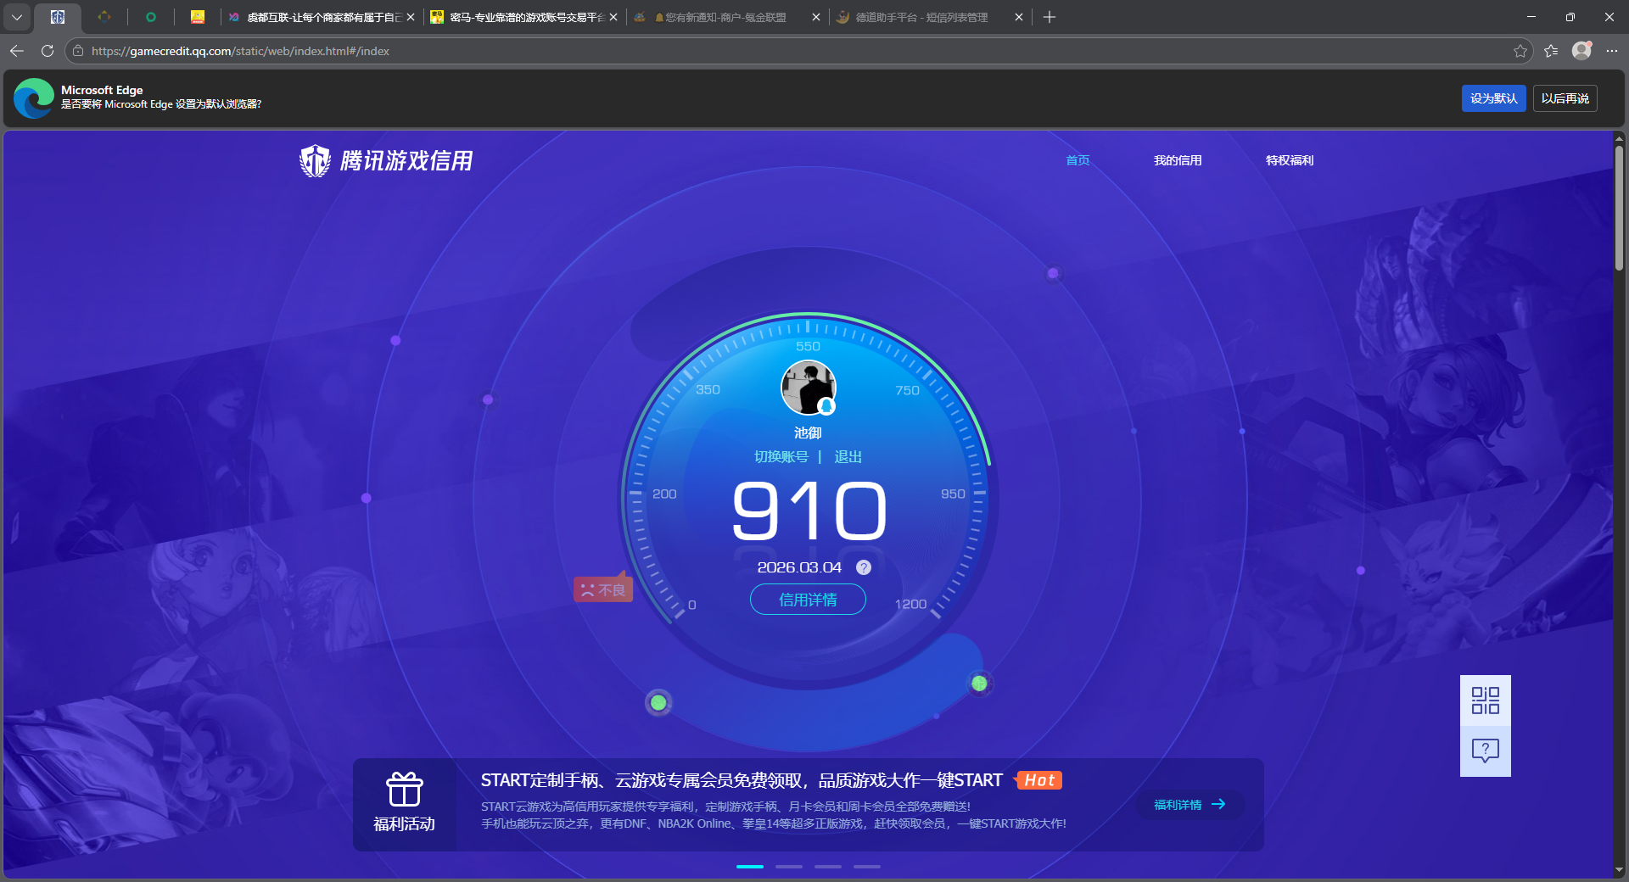Select the second carousel indicator dot

[788, 867]
